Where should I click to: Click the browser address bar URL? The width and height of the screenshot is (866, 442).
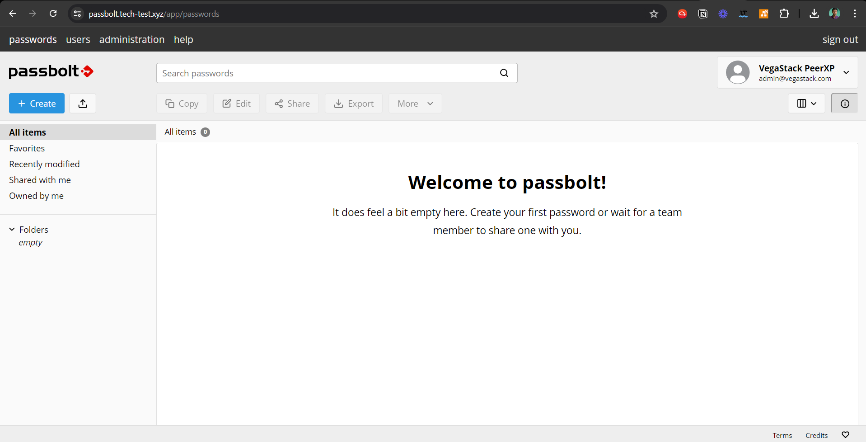click(154, 14)
